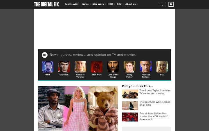Click the Spider-Man article thumbnail
Viewport: 209px width, 131px height.
point(130,117)
